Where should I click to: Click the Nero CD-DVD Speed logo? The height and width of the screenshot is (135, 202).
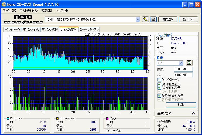23,19
